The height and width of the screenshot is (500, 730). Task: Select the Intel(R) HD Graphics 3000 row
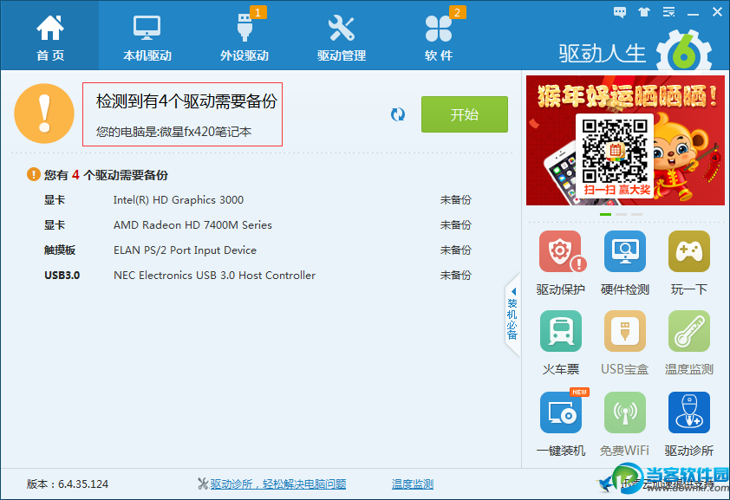257,200
